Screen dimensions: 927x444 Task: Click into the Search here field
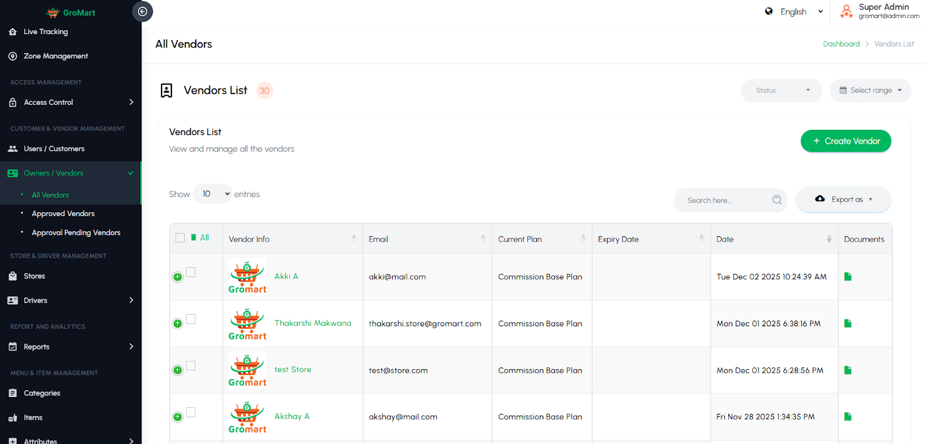click(724, 201)
